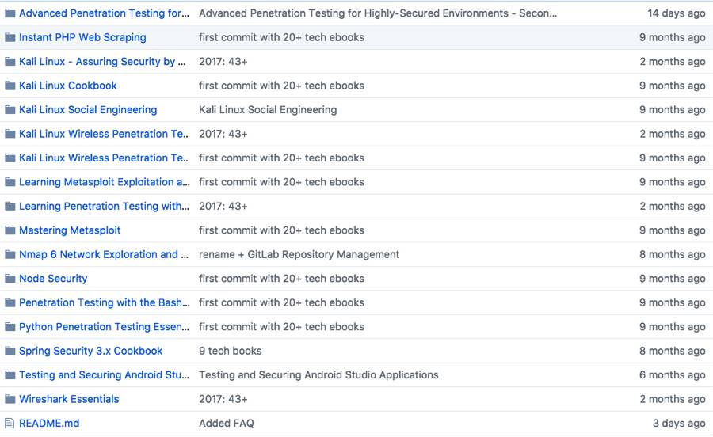Open the Advanced Penetration Testing for... folder

[x=104, y=13]
